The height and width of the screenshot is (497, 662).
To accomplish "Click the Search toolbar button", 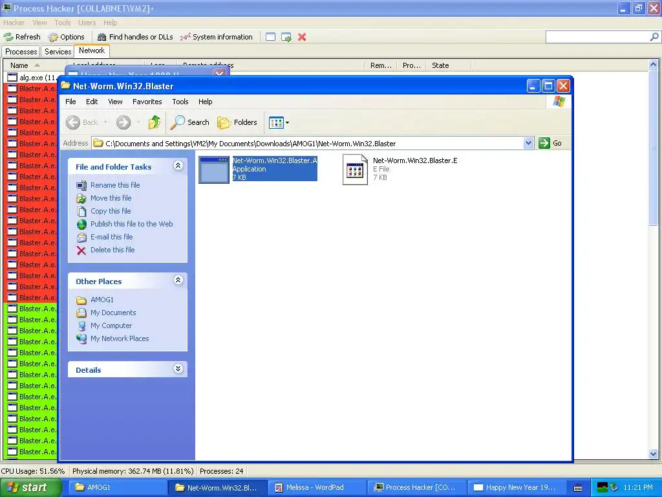I will pos(189,122).
